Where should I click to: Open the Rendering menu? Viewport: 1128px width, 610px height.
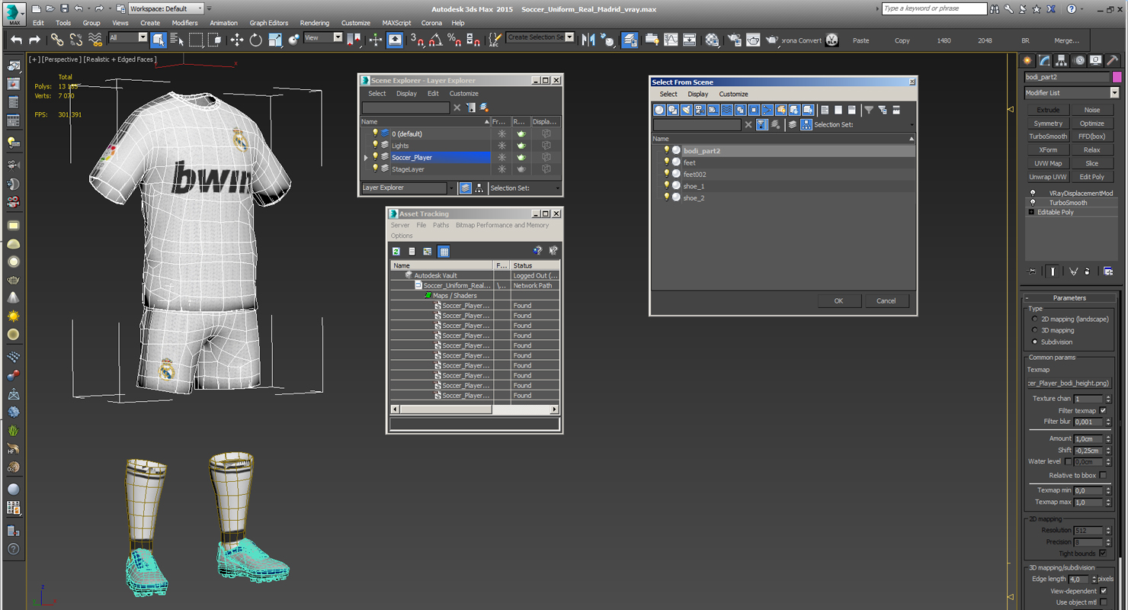click(315, 23)
